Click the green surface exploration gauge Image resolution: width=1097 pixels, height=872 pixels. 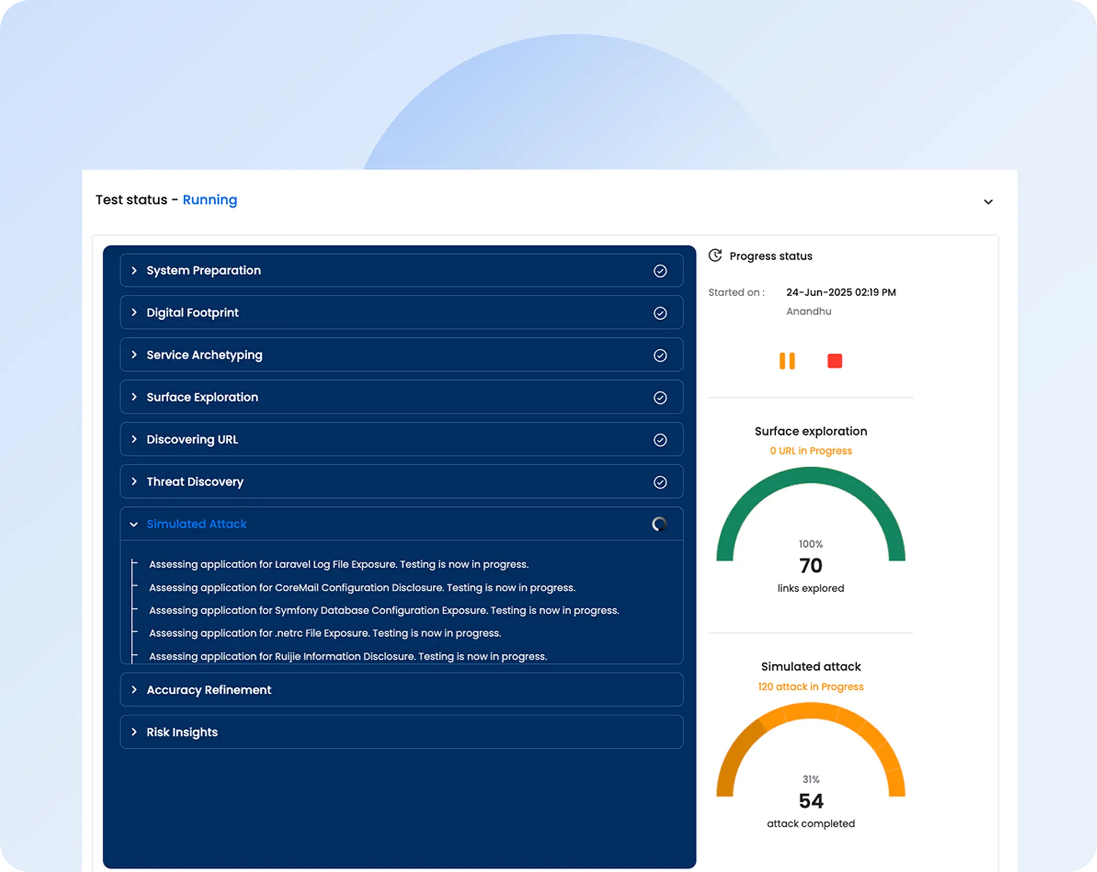(811, 476)
